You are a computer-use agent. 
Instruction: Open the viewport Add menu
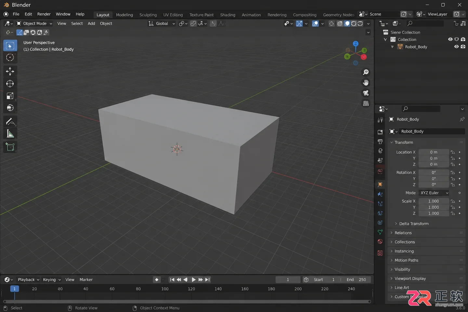(x=91, y=24)
